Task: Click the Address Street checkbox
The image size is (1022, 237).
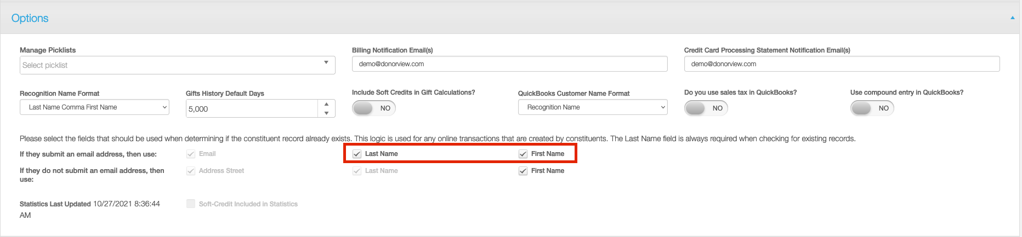Action: coord(191,171)
